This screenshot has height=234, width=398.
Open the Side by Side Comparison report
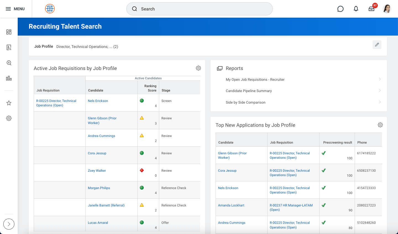click(245, 103)
